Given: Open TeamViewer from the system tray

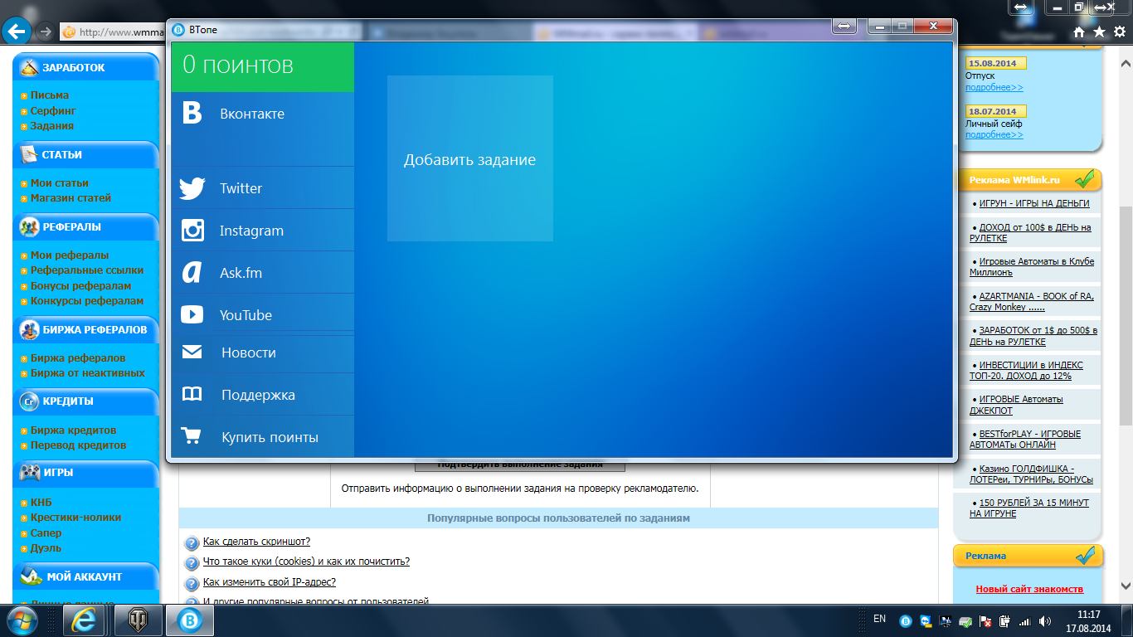Looking at the screenshot, I should (x=926, y=620).
